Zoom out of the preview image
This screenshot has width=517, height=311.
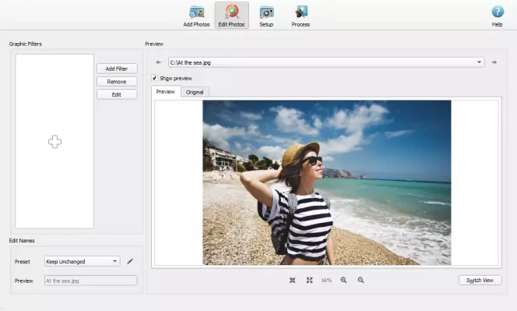click(x=360, y=281)
